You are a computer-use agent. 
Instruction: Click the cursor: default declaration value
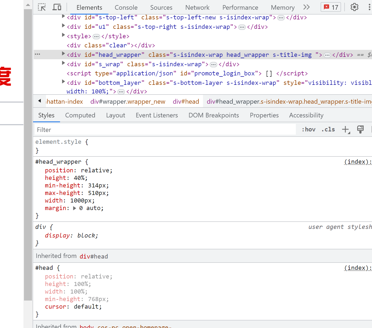[x=86, y=306]
